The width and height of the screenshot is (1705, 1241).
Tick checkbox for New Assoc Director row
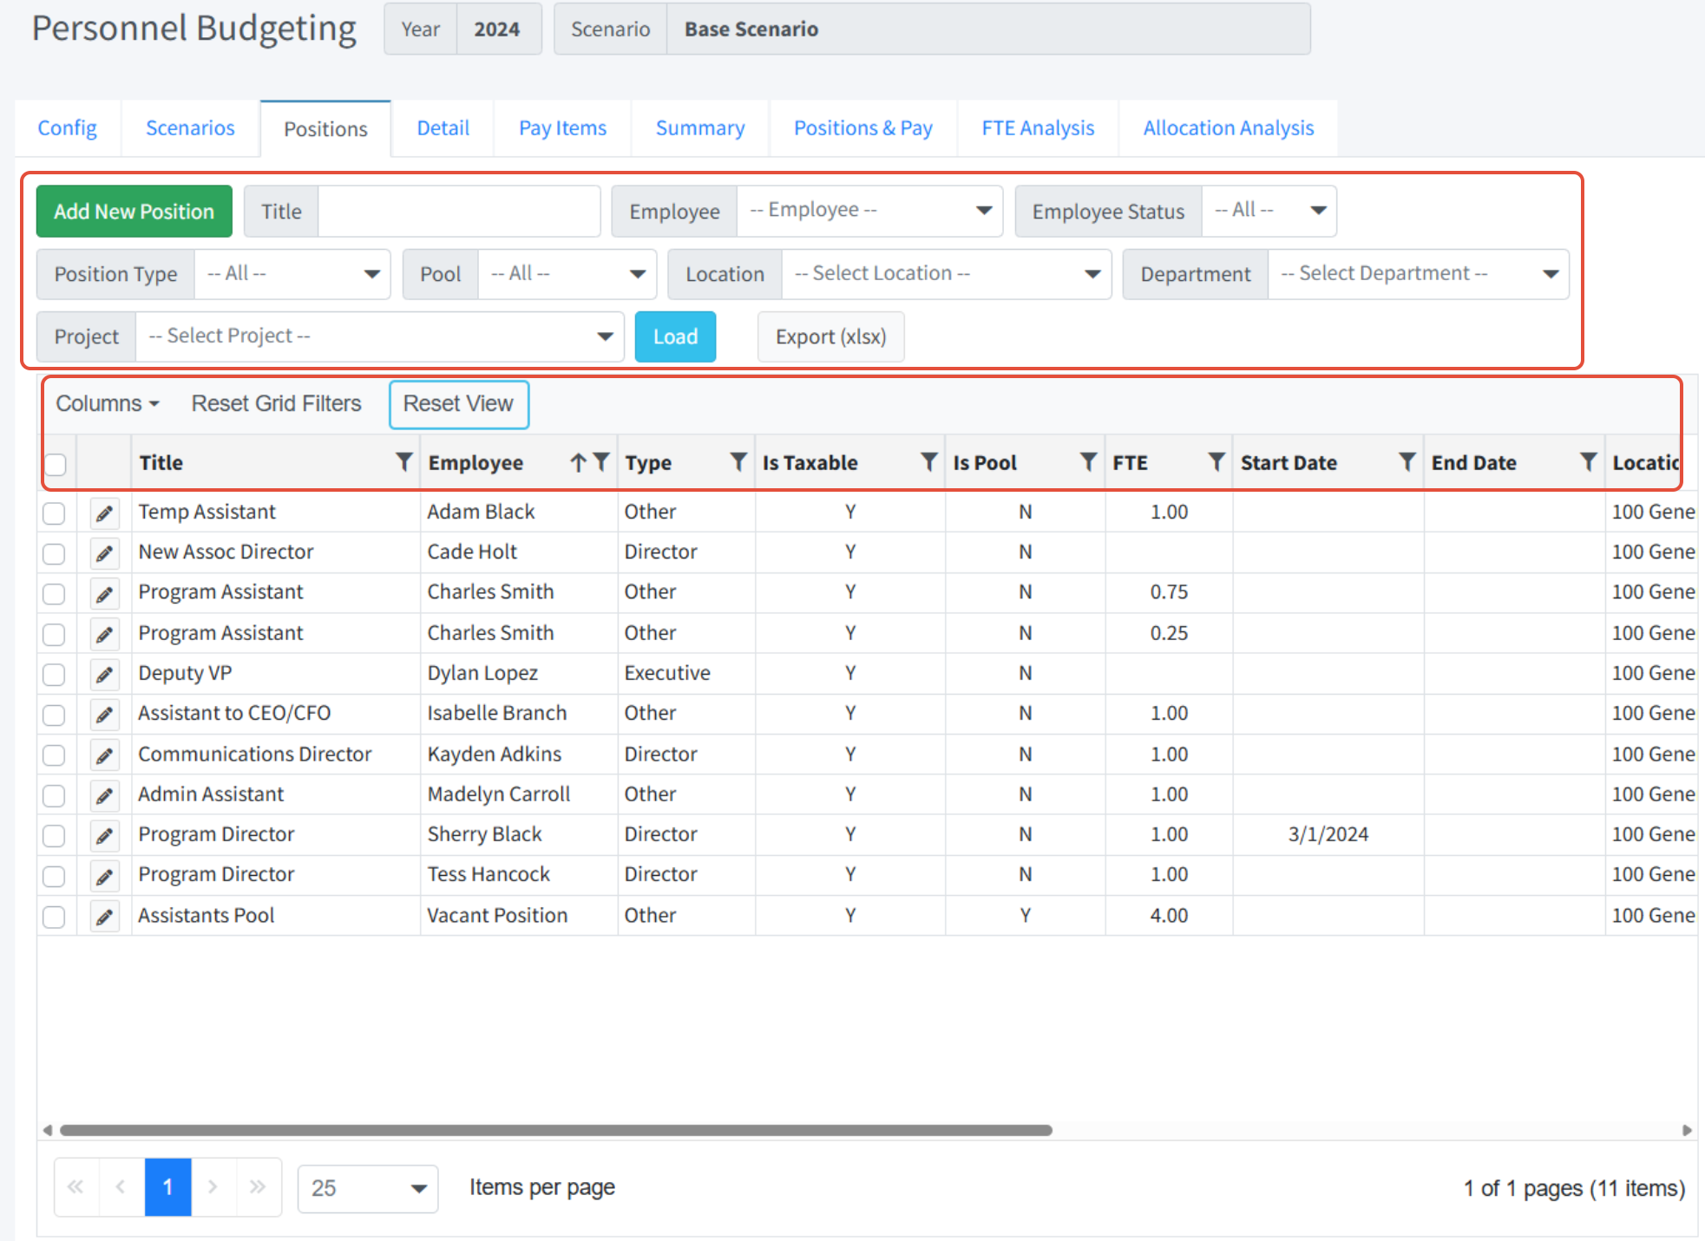[54, 553]
